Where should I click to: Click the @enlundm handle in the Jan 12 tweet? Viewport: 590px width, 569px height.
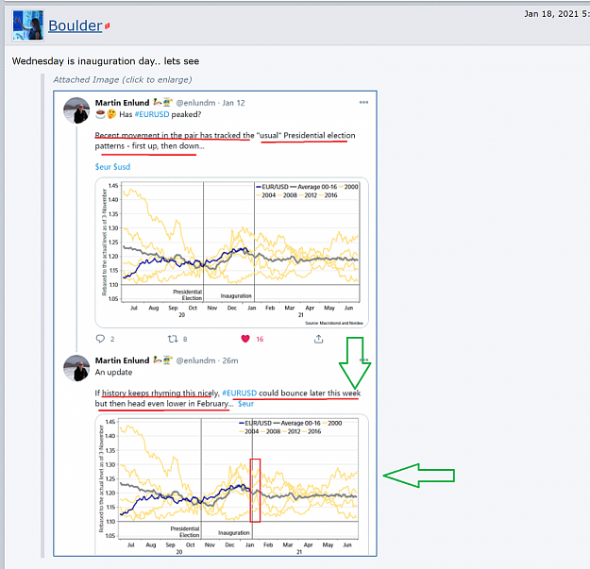pyautogui.click(x=195, y=103)
